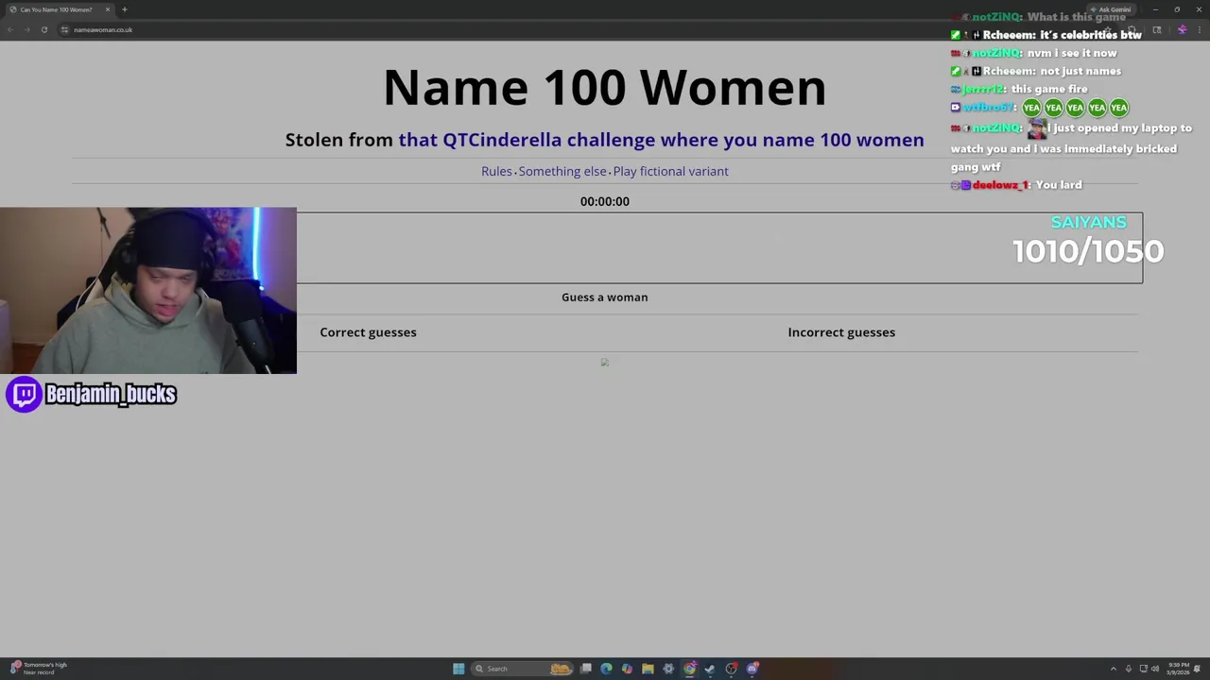Click the Ask Gemini button
1210x680 pixels.
coord(1112,9)
